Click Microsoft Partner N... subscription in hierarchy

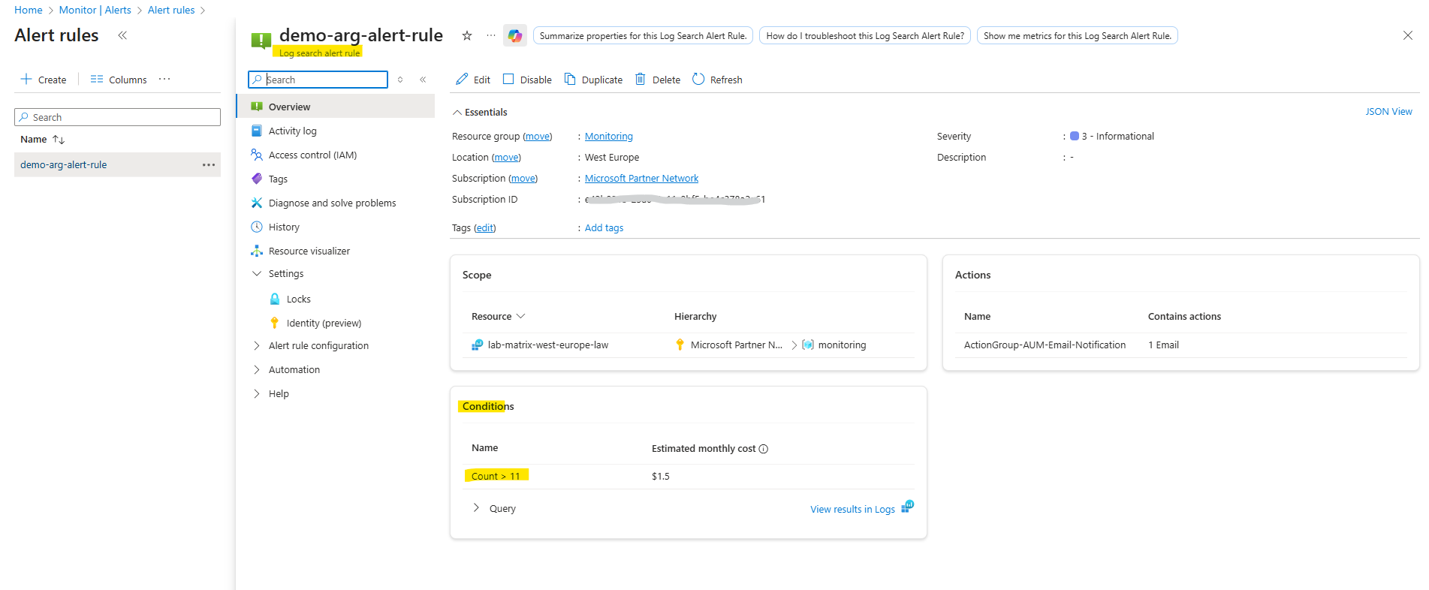736,345
